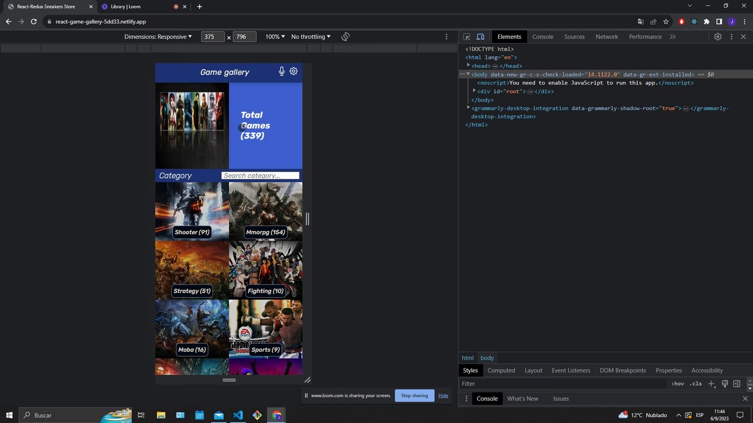This screenshot has height=423, width=753.
Task: Expand the head element node
Action: pos(468,66)
